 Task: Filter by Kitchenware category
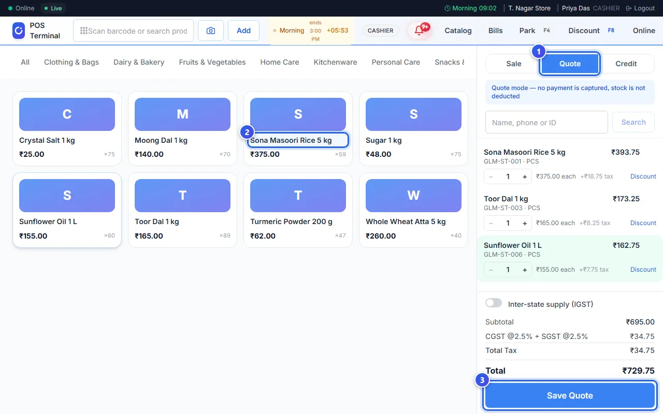pos(335,62)
